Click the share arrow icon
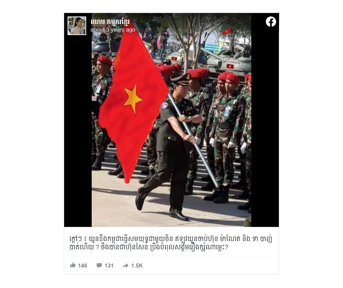This screenshot has height=288, width=343. pos(125,266)
